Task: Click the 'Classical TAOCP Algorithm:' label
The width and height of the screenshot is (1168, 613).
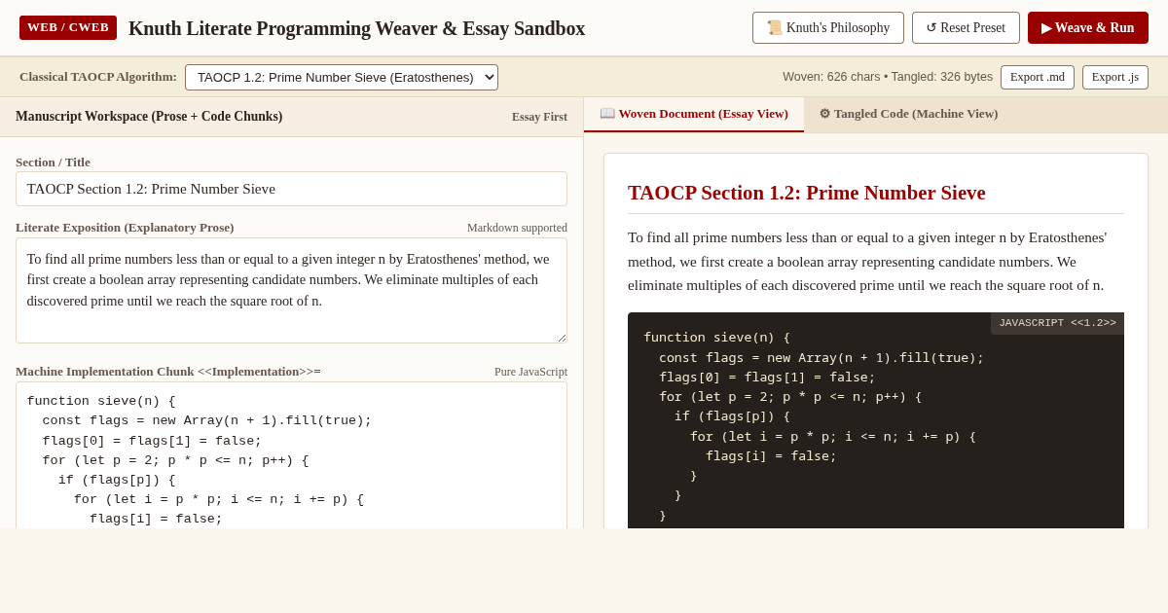Action: point(98,77)
